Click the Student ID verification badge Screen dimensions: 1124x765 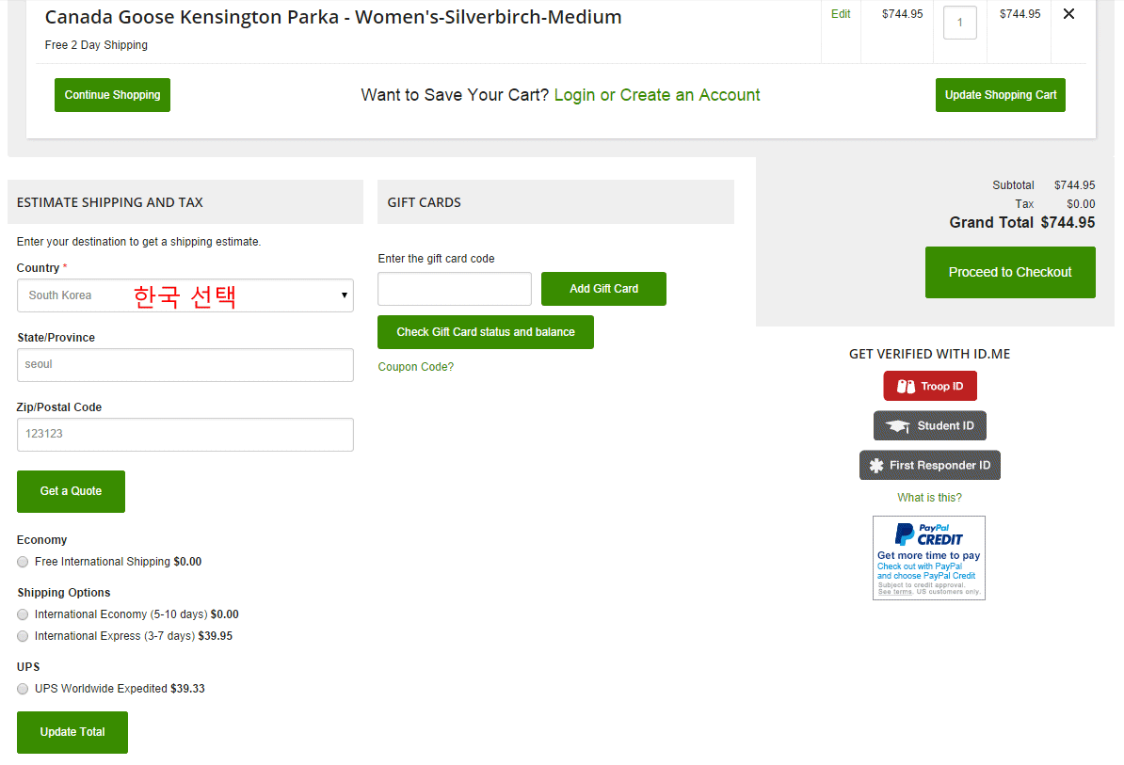tap(929, 426)
